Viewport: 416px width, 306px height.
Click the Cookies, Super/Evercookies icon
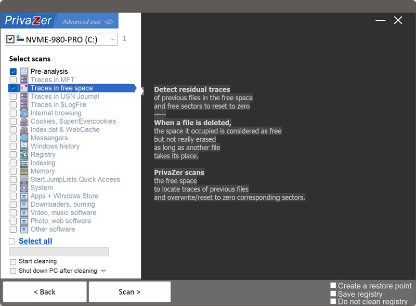pyautogui.click(x=24, y=121)
